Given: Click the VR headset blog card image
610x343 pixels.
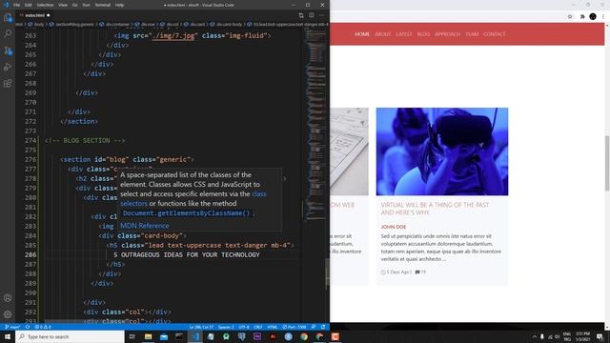Looking at the screenshot, I should (x=442, y=151).
